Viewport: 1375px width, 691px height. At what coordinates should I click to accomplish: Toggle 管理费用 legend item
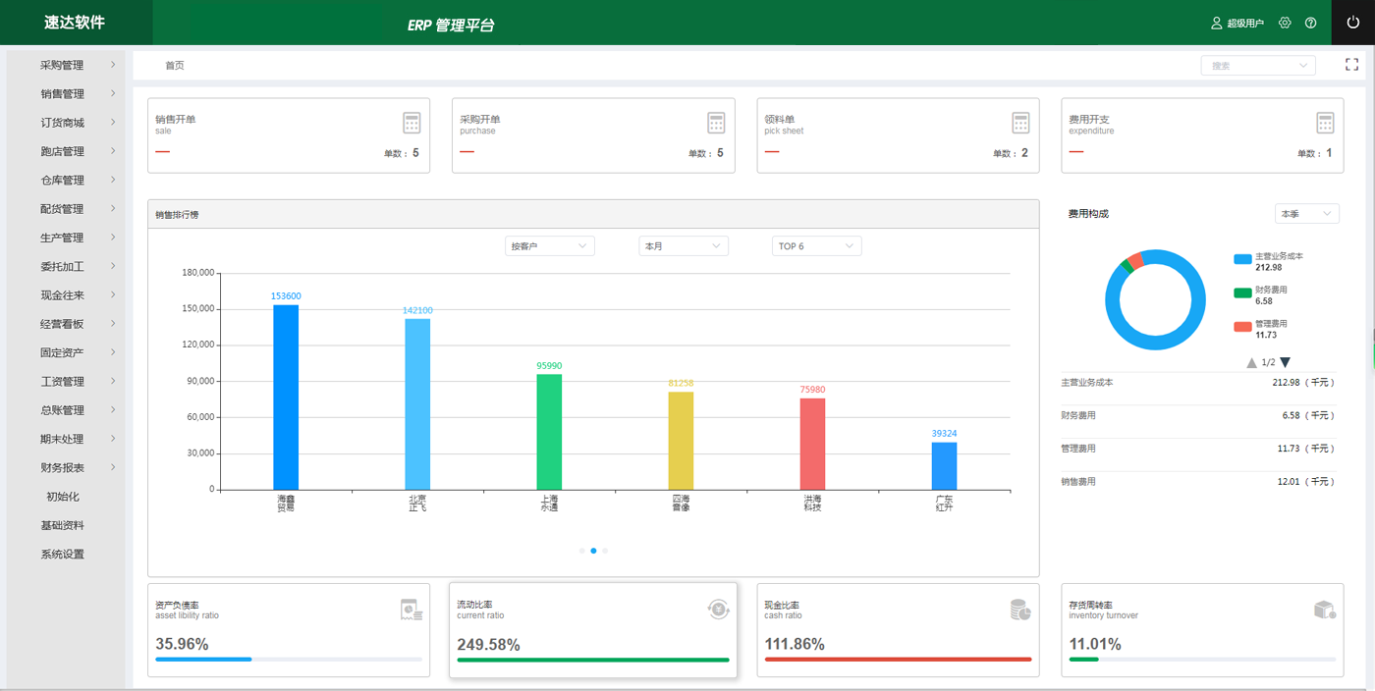(1262, 329)
